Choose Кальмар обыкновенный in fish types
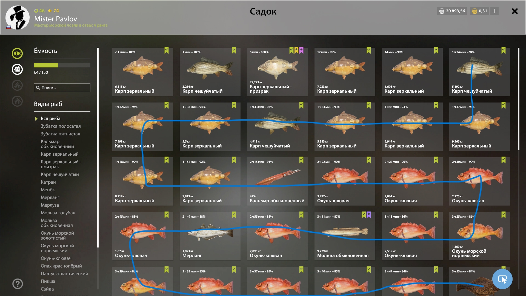The image size is (526, 296). pyautogui.click(x=57, y=144)
